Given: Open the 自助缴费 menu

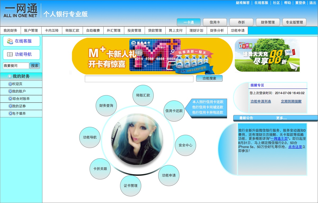Looking at the screenshot, I should click(x=93, y=30).
